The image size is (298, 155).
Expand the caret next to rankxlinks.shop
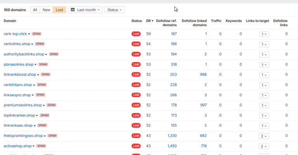click(32, 44)
